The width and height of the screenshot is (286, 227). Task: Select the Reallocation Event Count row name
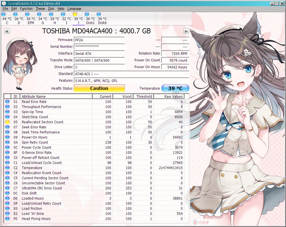click(x=42, y=173)
